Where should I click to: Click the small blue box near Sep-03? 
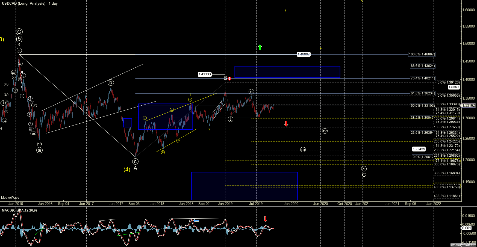point(128,123)
